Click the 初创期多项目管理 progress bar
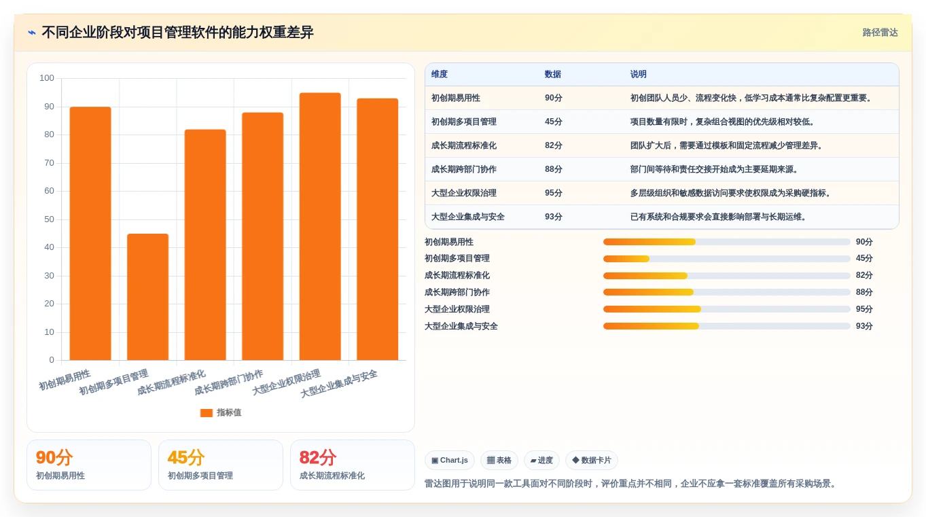This screenshot has height=517, width=926. click(x=727, y=259)
